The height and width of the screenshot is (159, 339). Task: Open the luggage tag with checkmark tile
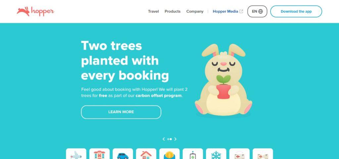tap(193, 154)
